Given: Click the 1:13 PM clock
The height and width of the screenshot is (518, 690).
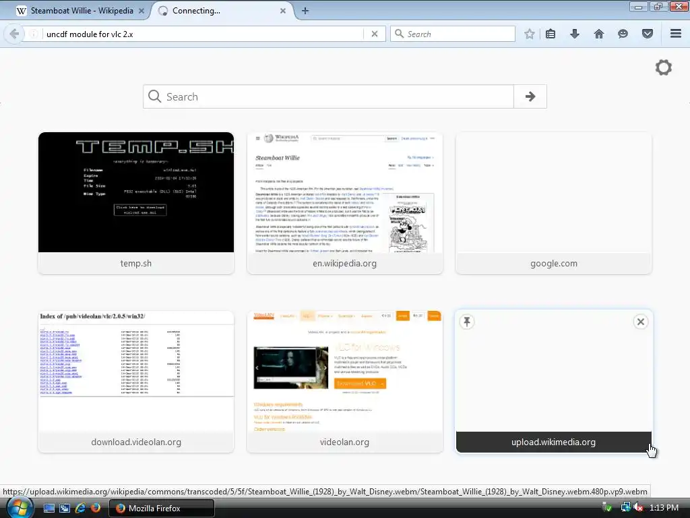Looking at the screenshot, I should (664, 508).
